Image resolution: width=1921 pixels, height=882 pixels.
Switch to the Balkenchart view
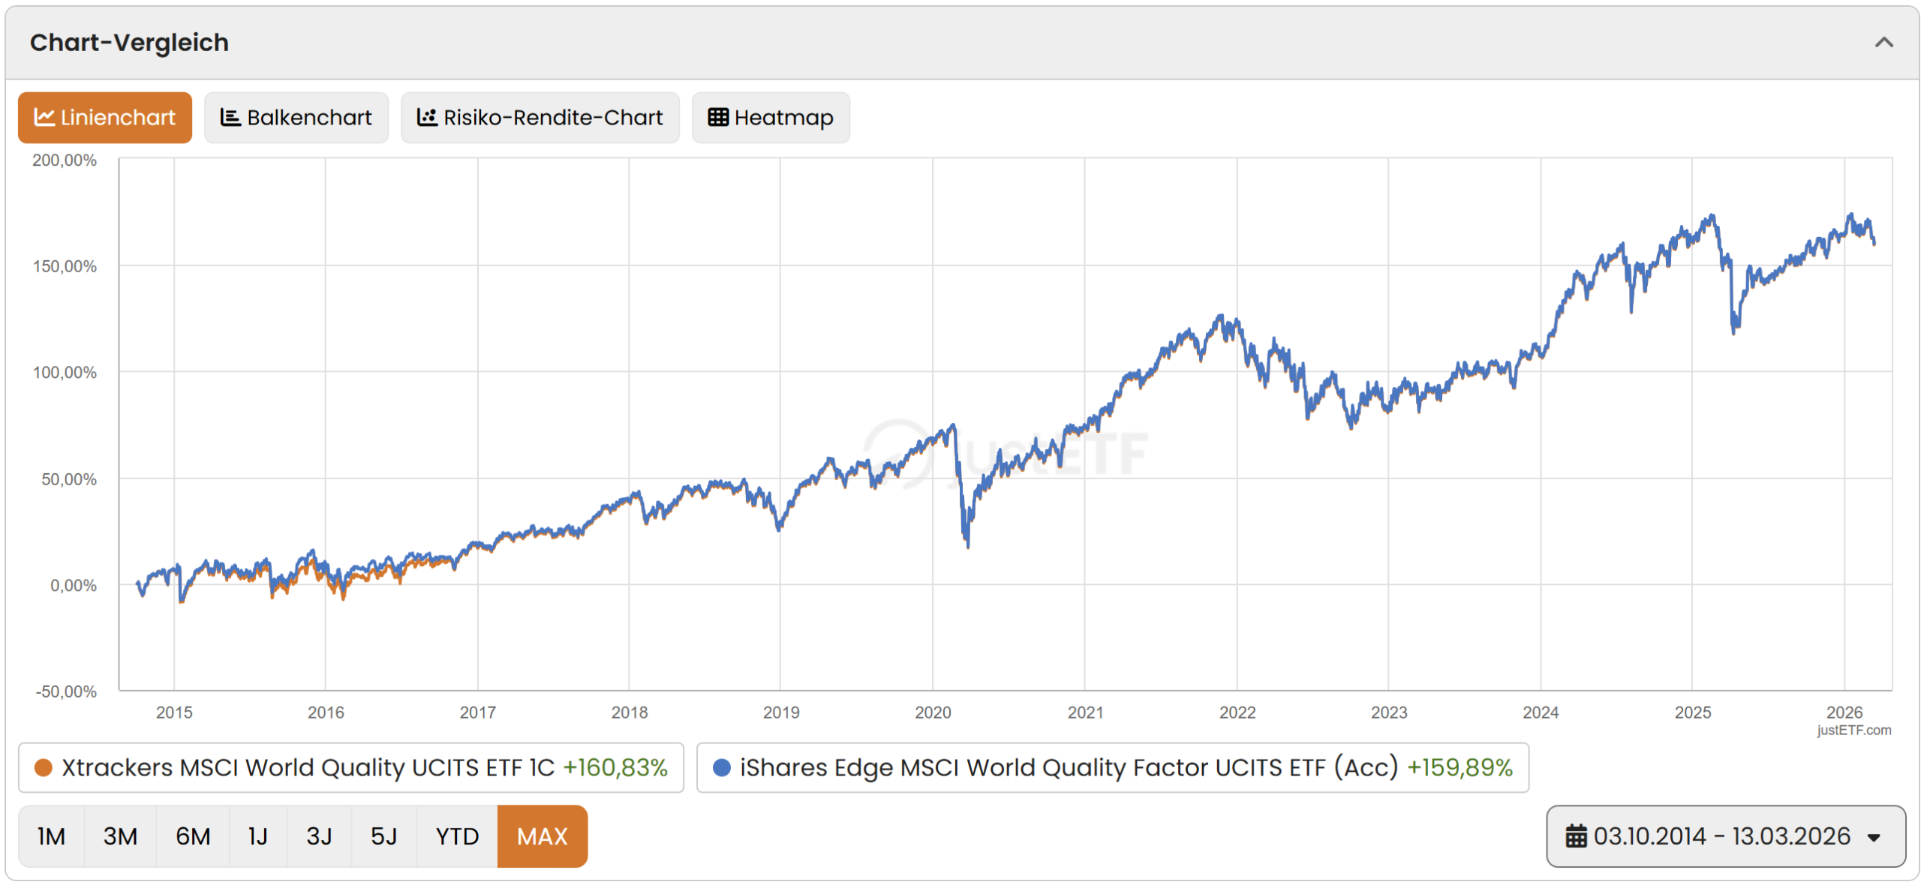click(296, 118)
